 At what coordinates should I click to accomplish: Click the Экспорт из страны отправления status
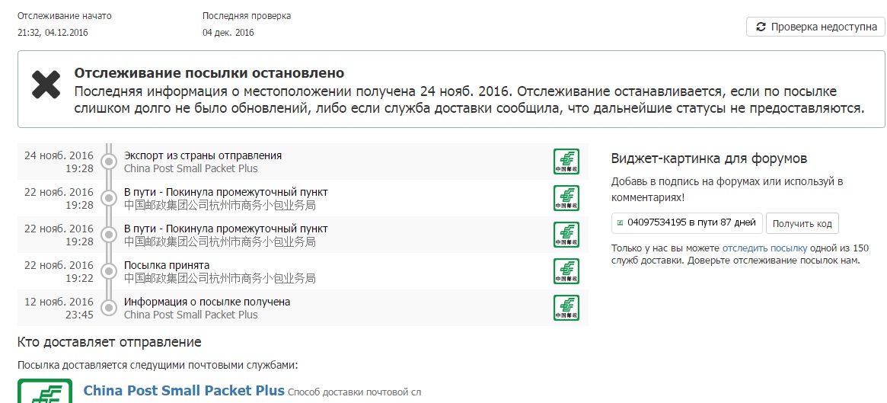point(203,155)
